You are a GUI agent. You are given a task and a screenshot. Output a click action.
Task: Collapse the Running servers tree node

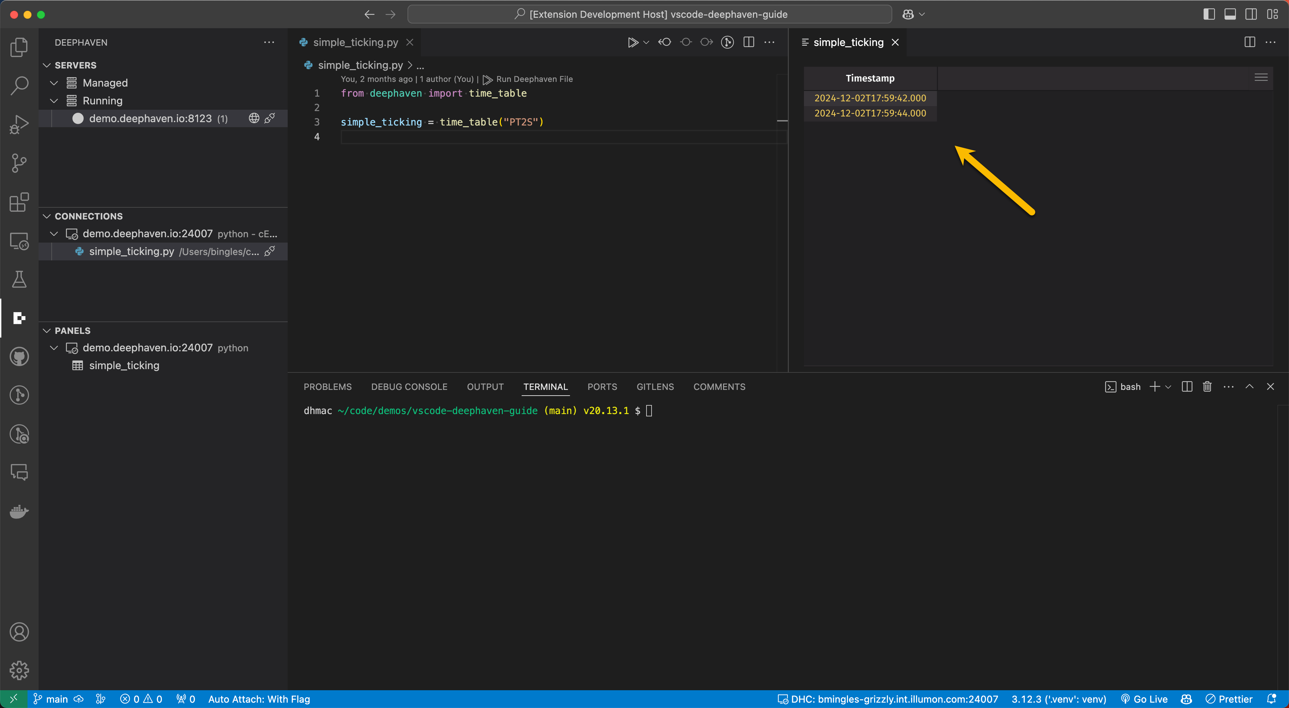click(x=54, y=101)
